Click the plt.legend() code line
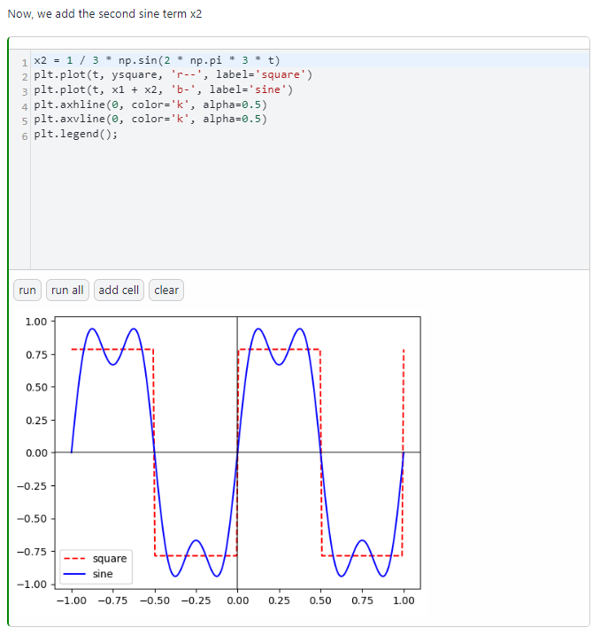The height and width of the screenshot is (635, 600). [75, 134]
